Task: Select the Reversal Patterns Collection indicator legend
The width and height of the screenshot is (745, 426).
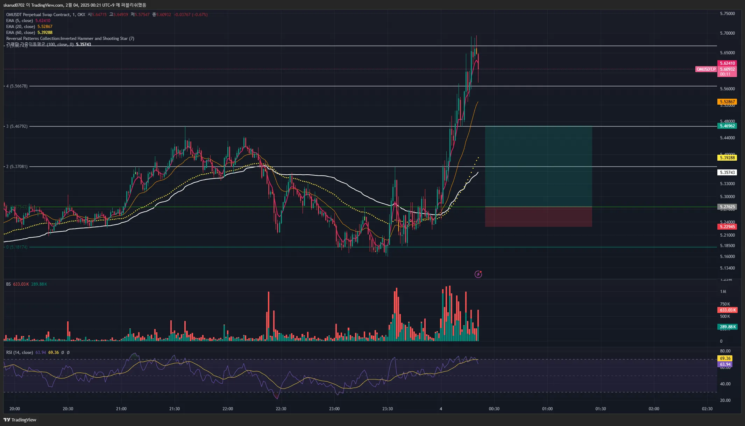Action: 70,39
